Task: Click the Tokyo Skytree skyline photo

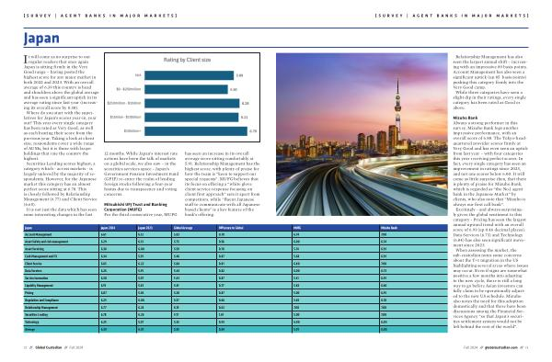Action: tap(362, 134)
